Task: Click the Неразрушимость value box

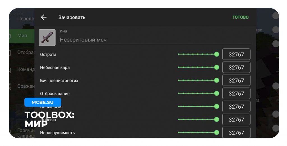Action: point(236,133)
